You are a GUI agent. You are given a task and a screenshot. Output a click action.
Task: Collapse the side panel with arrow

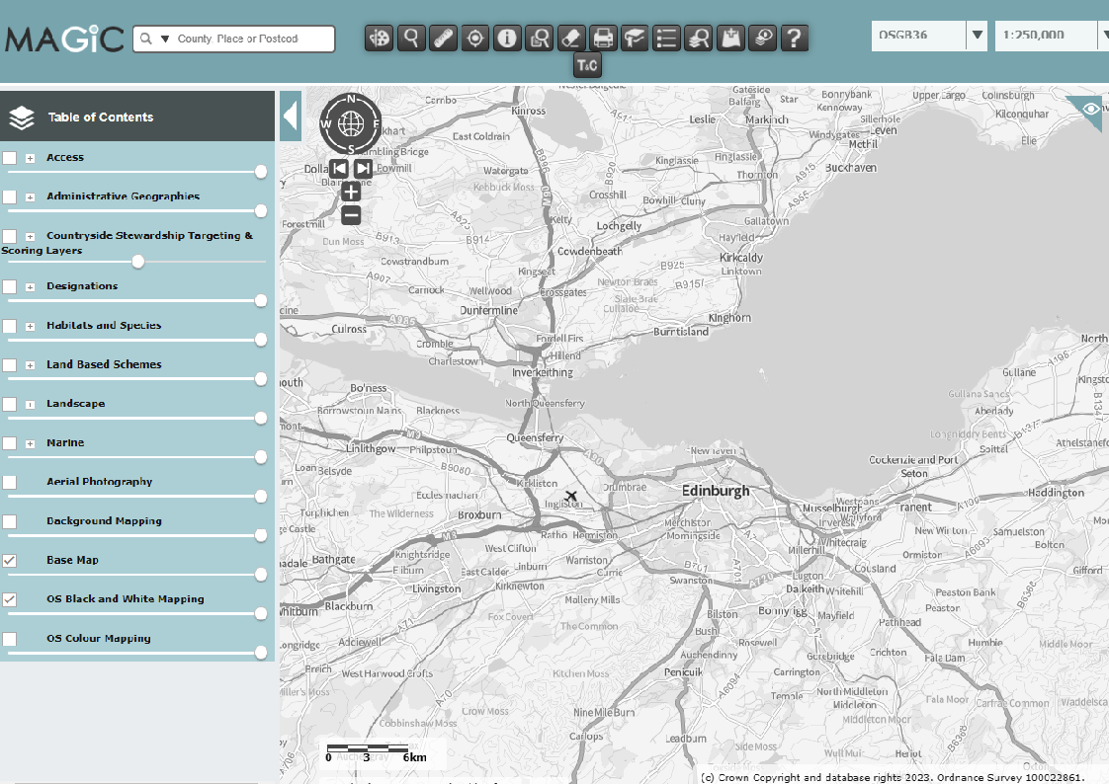pyautogui.click(x=290, y=117)
